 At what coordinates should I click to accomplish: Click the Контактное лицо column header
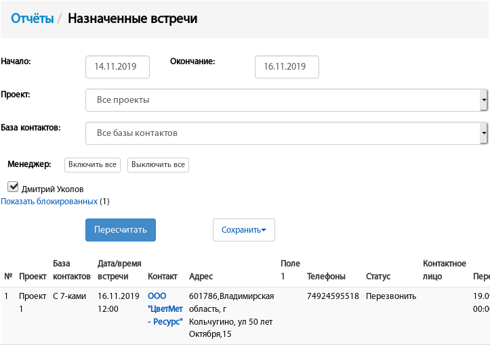coord(444,269)
